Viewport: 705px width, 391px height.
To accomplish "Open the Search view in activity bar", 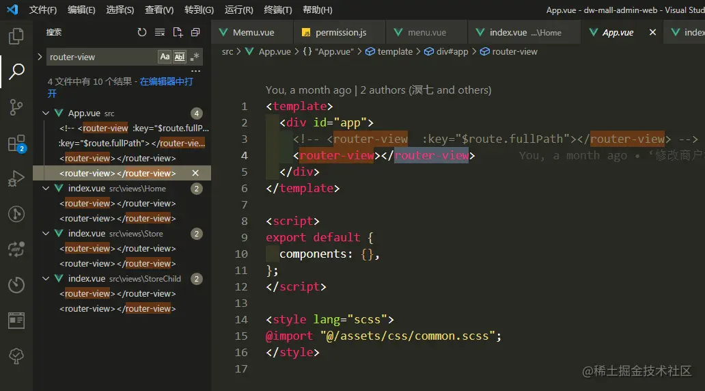I will click(x=16, y=71).
